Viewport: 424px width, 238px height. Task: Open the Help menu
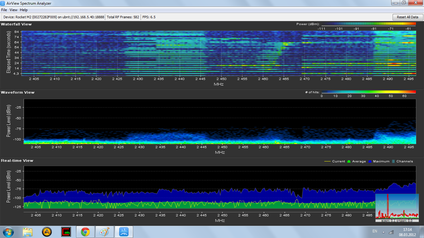click(24, 10)
